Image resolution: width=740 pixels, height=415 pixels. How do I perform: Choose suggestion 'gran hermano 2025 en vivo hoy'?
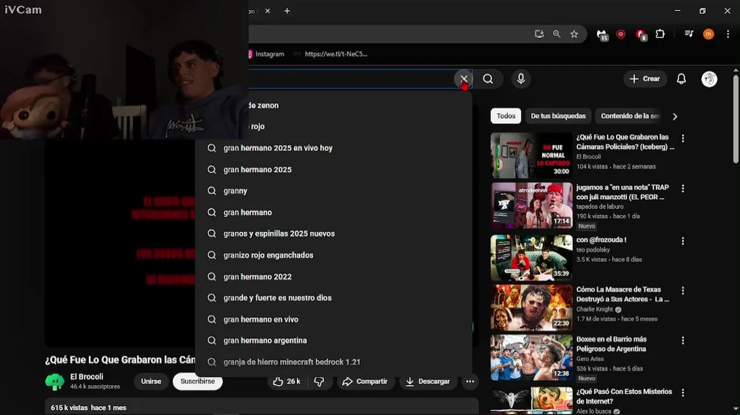(334, 148)
